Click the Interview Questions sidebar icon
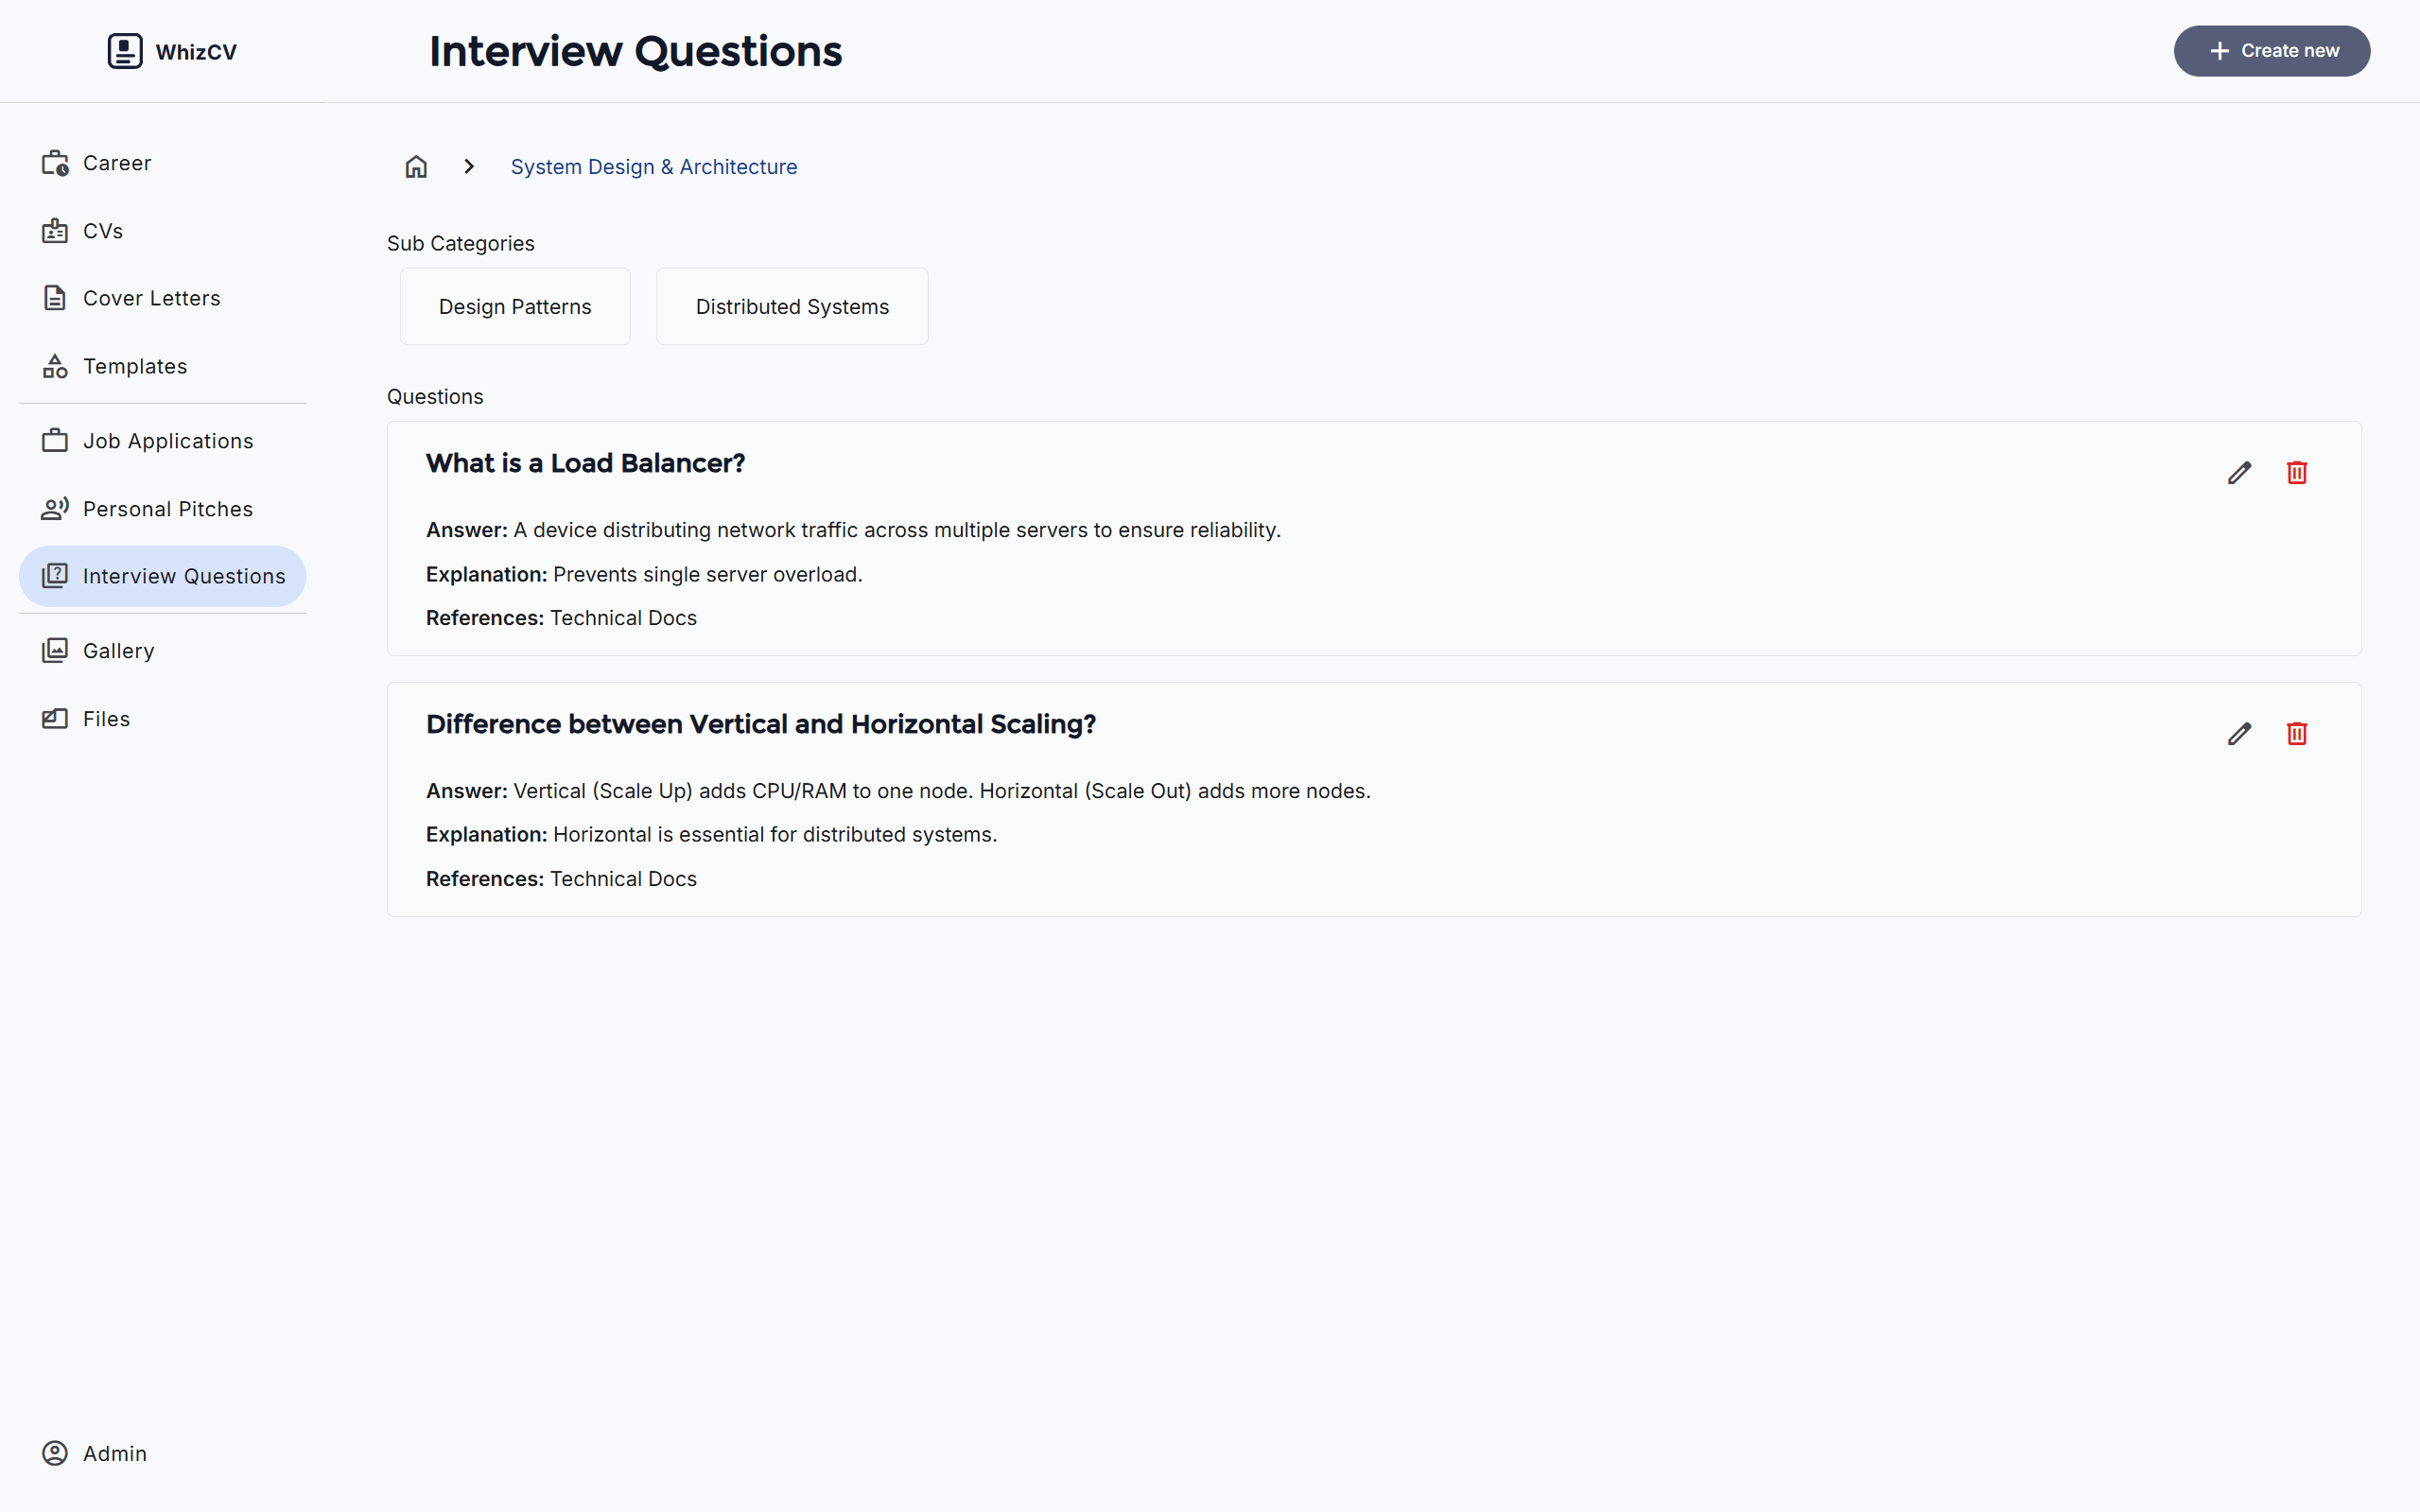2420x1512 pixels. (55, 576)
